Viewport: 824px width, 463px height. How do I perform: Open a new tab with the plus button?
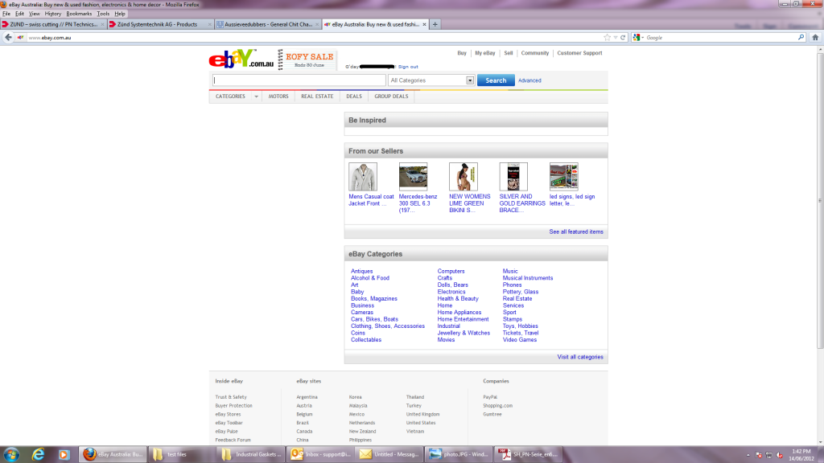click(x=435, y=24)
